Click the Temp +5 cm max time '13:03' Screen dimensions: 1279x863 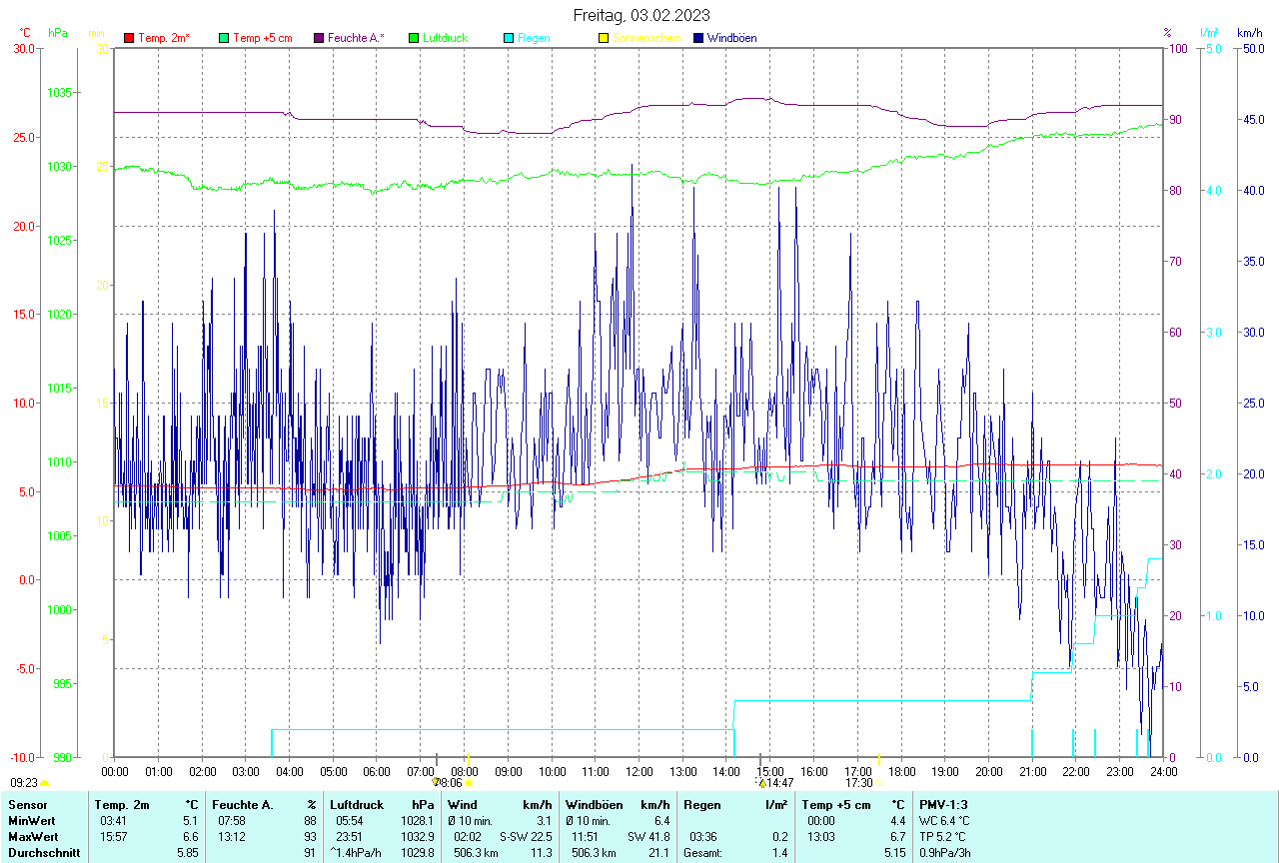(821, 836)
